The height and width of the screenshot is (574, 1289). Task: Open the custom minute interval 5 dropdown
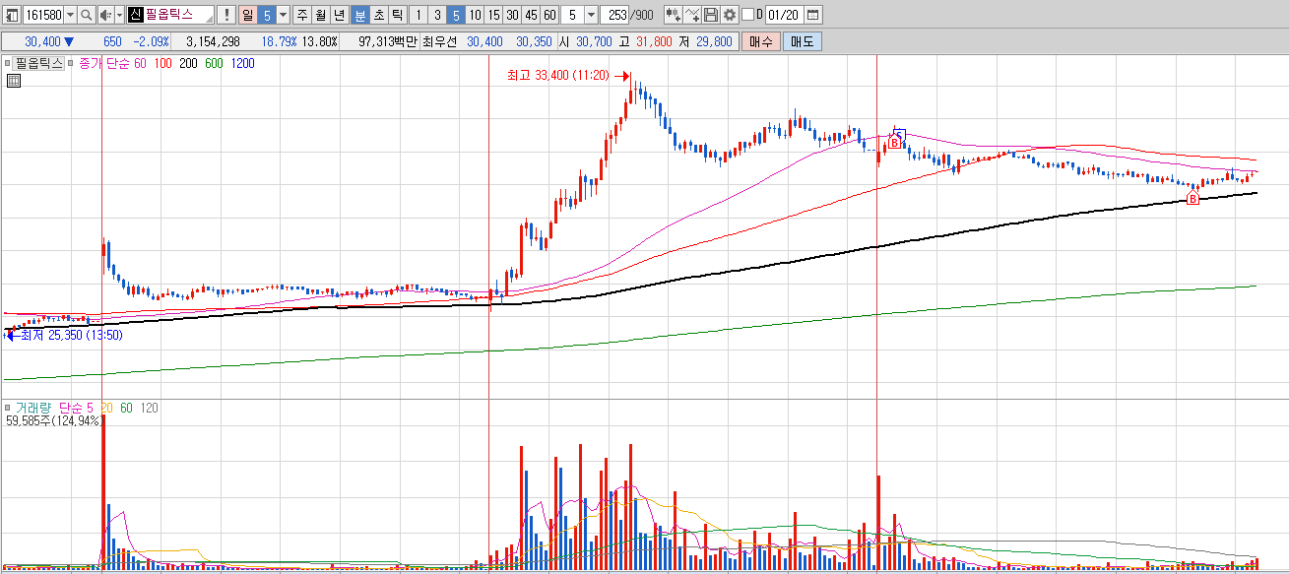(x=591, y=15)
